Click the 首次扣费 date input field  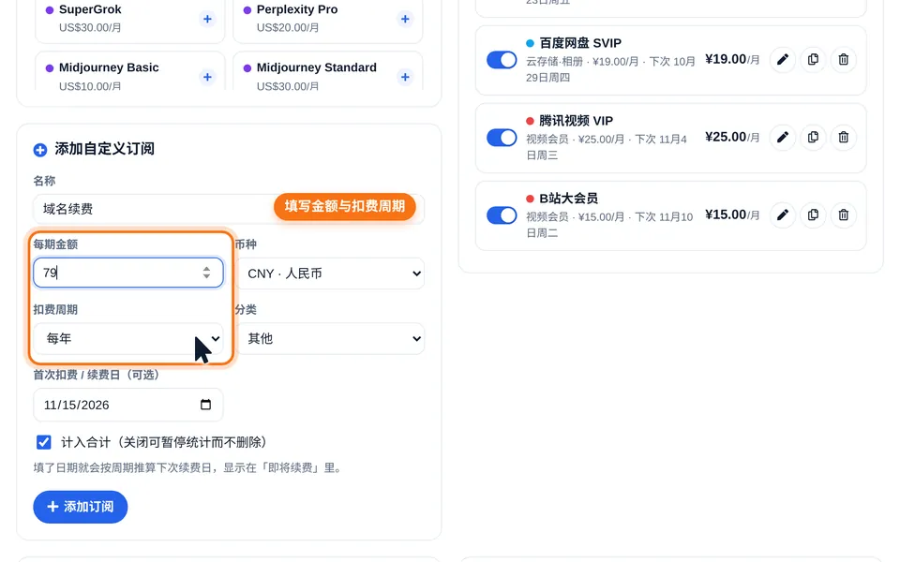(x=128, y=405)
